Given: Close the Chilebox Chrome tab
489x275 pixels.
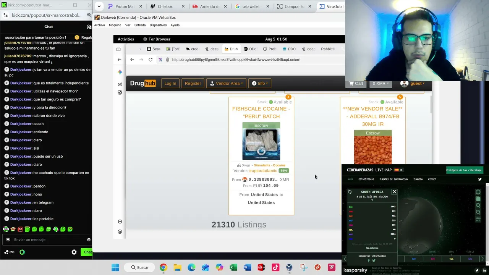Looking at the screenshot, I should (183, 6).
